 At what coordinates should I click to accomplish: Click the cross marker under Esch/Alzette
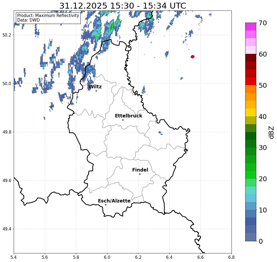(x=106, y=205)
